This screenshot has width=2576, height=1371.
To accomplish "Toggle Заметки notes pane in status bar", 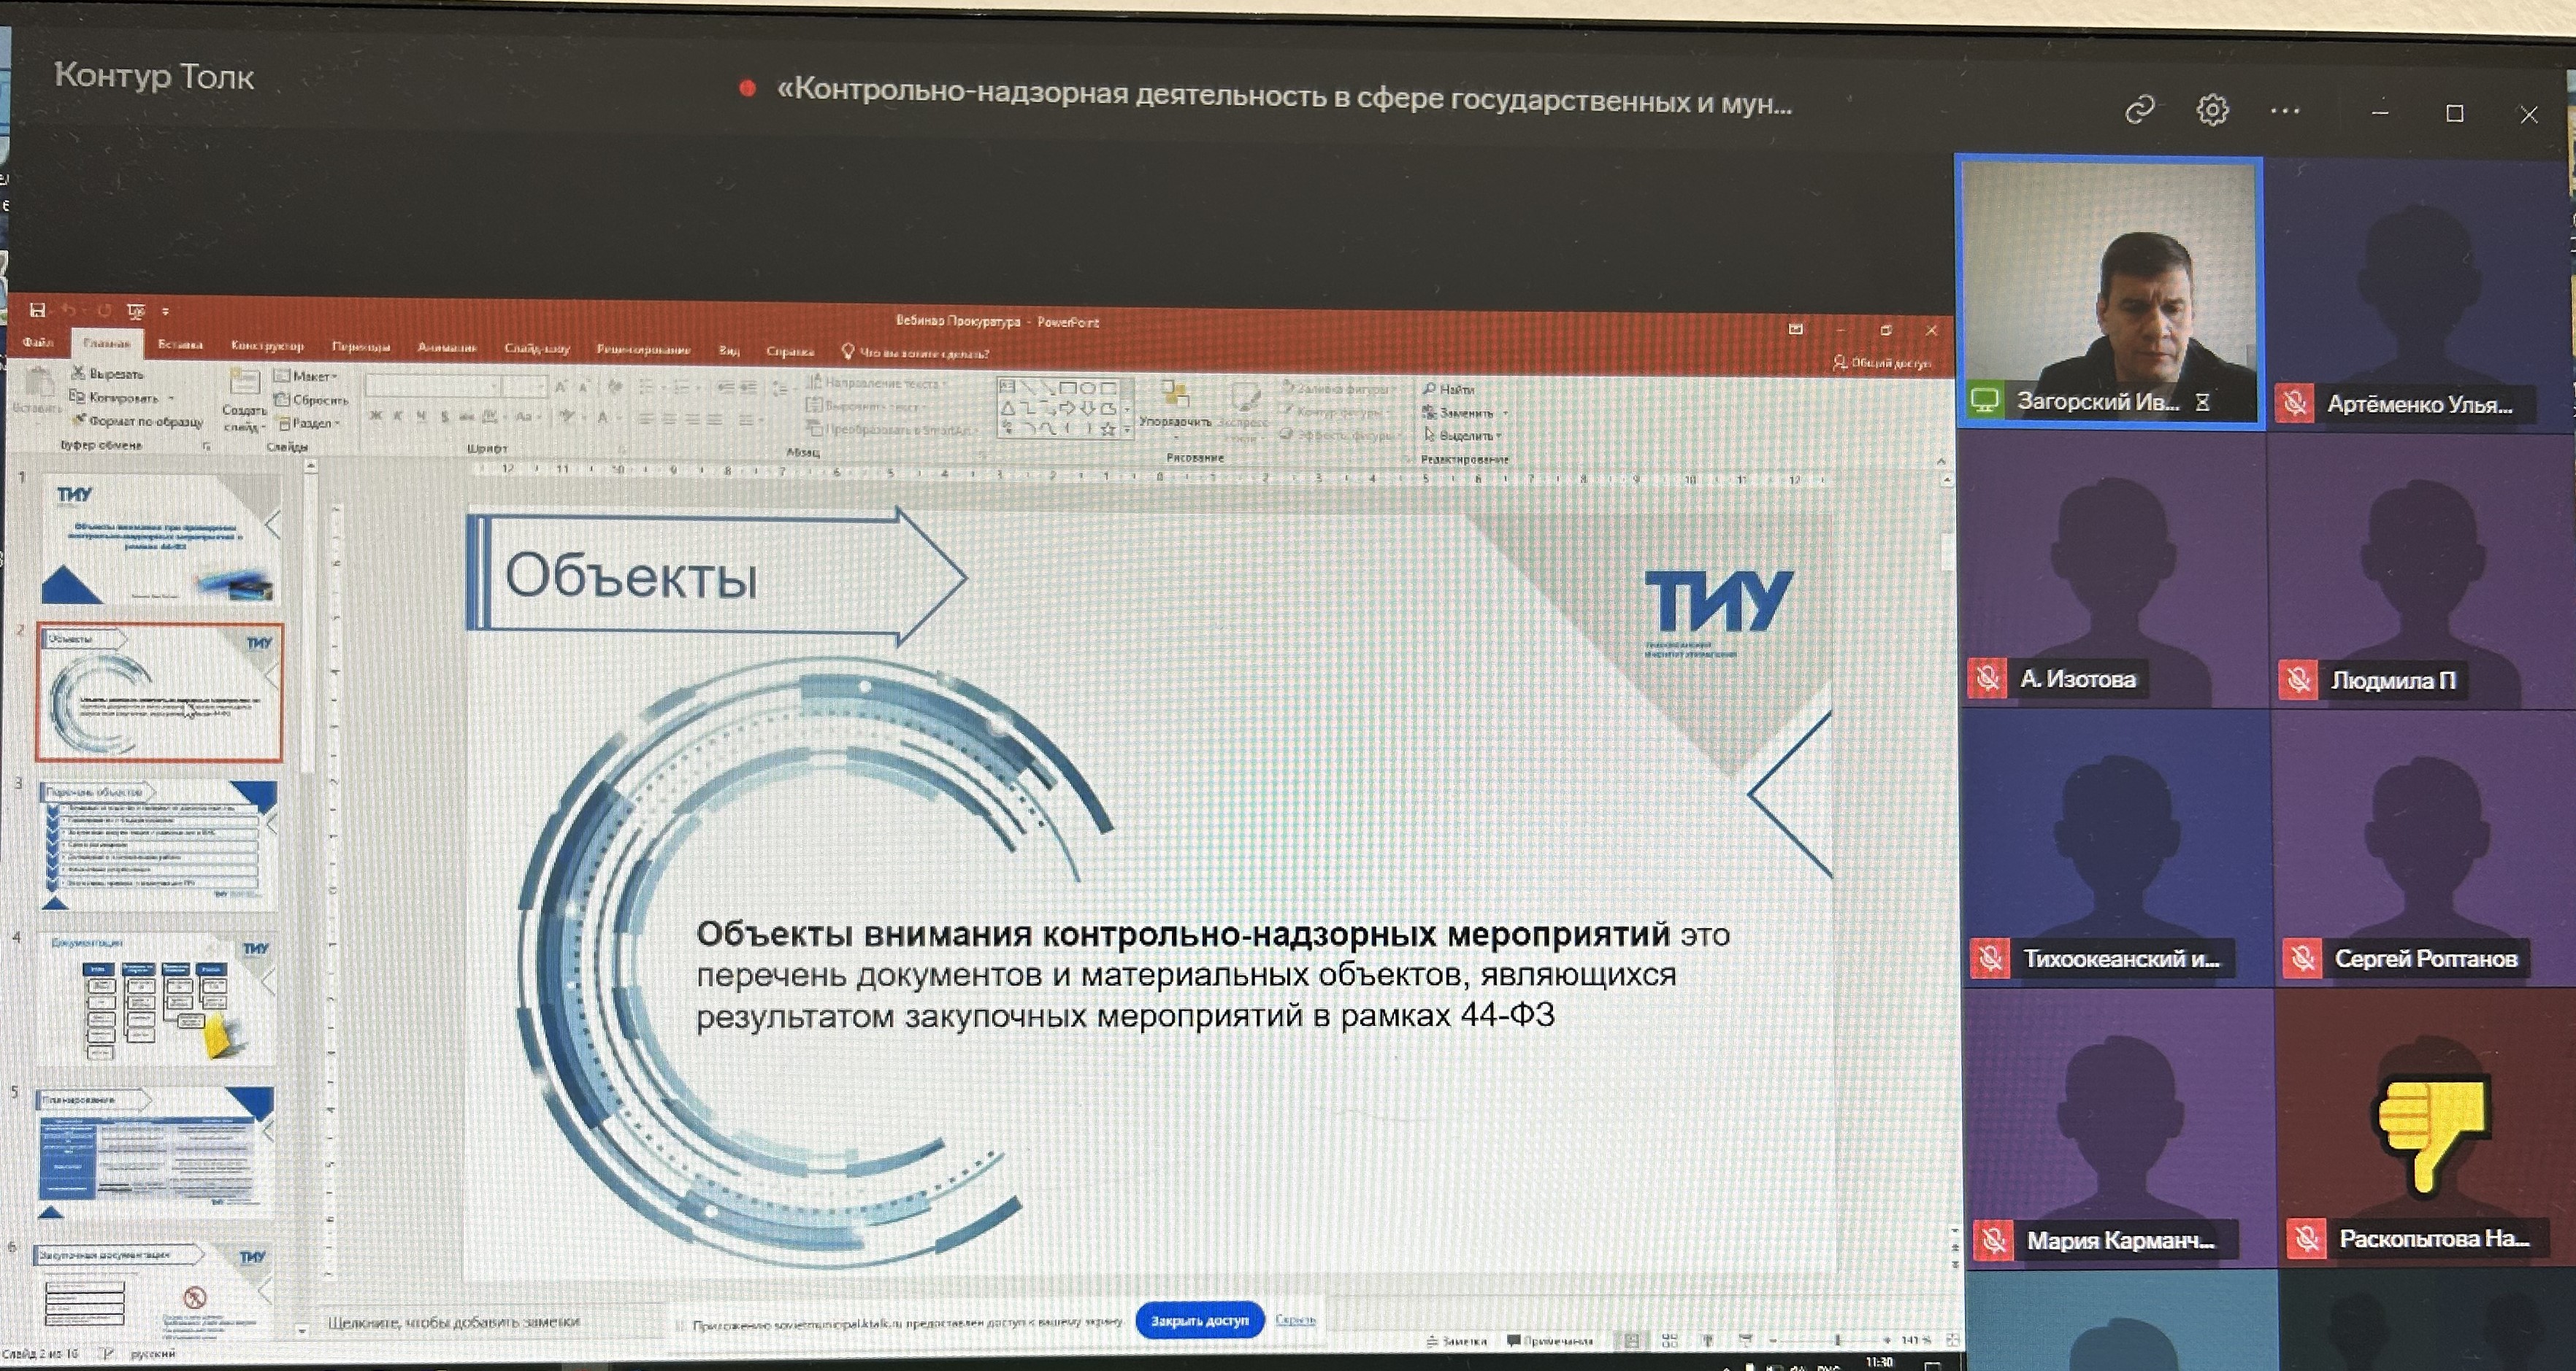I will [x=1457, y=1341].
